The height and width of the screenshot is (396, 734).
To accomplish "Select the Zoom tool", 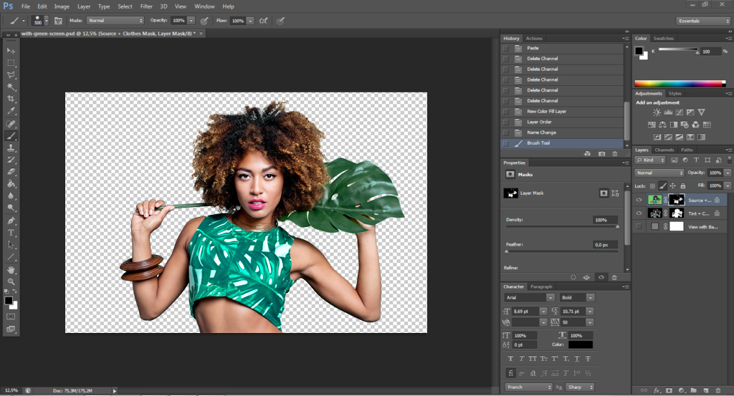I will point(11,281).
